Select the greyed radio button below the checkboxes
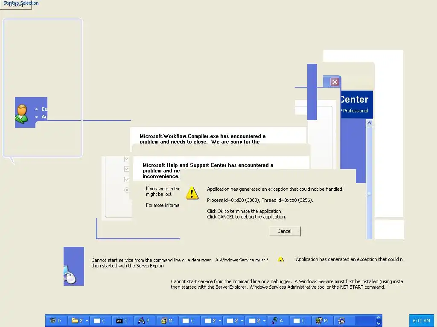Screen dimensions: 437x327 point(126,190)
